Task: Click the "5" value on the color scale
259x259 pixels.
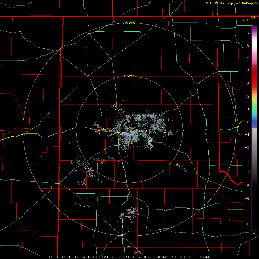Action: (248, 58)
